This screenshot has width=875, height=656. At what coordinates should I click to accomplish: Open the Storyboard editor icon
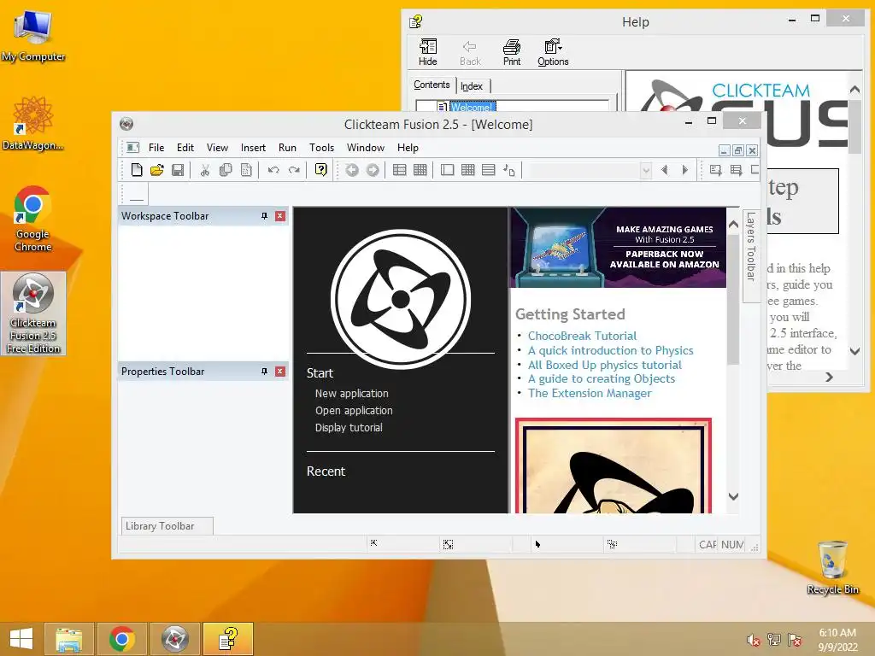click(400, 170)
